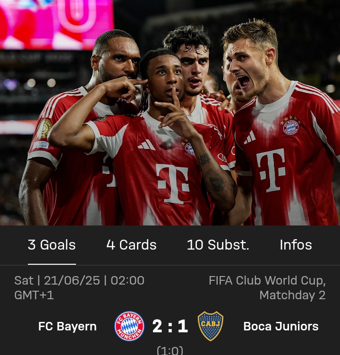Click the match date Sat 21/06/25 02:00
The width and height of the screenshot is (340, 355).
pos(79,280)
